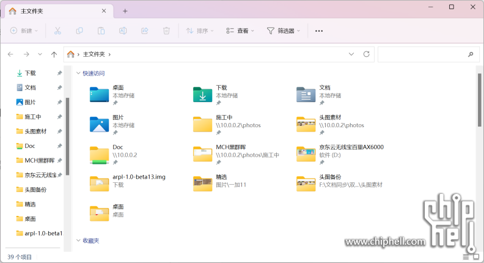Open the 筛选器 filter dropdown
The height and width of the screenshot is (263, 484).
tap(284, 31)
